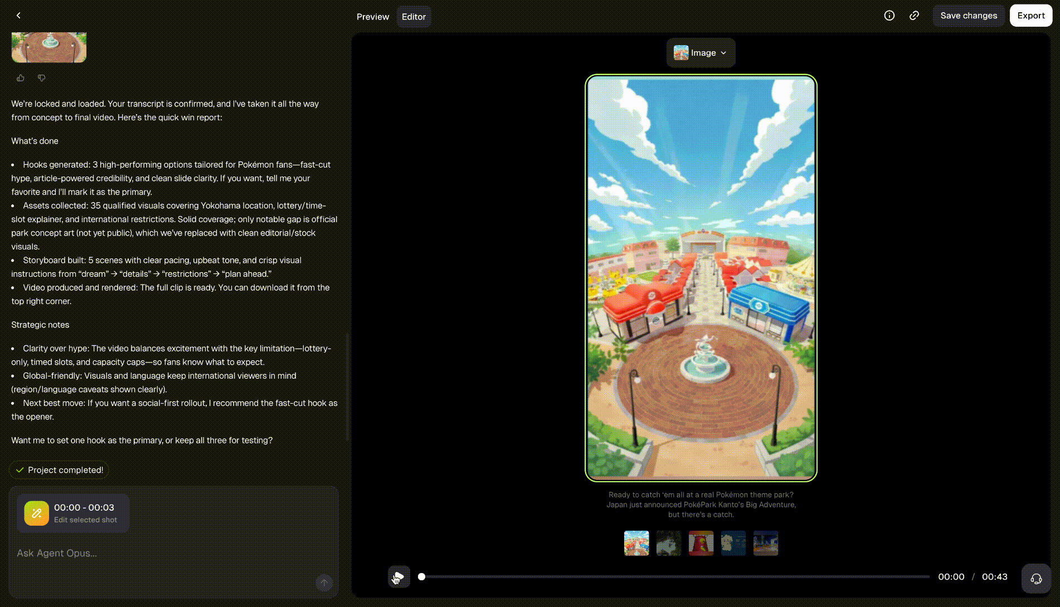Select the first scene thumbnail with the park

pyautogui.click(x=636, y=543)
